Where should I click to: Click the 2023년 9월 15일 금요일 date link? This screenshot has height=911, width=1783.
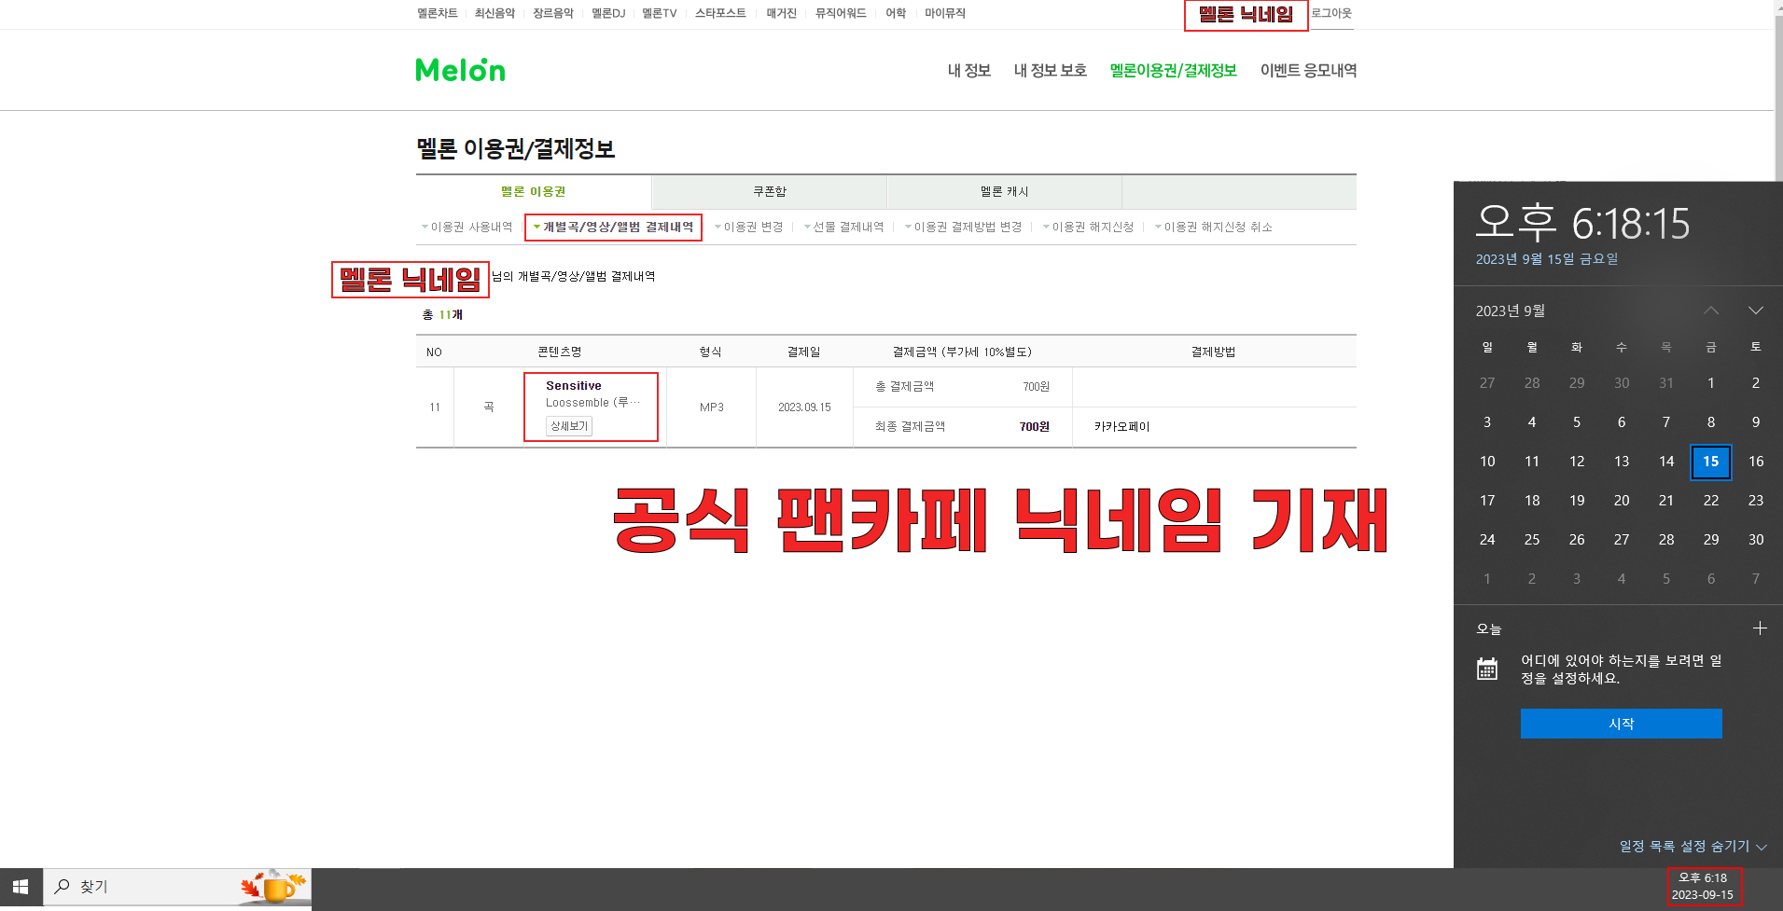point(1547,259)
